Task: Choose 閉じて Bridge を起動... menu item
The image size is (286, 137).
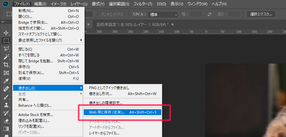Action: coord(48,61)
